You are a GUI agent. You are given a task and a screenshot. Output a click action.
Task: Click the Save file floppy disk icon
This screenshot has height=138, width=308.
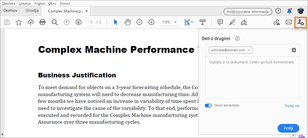coord(7,22)
